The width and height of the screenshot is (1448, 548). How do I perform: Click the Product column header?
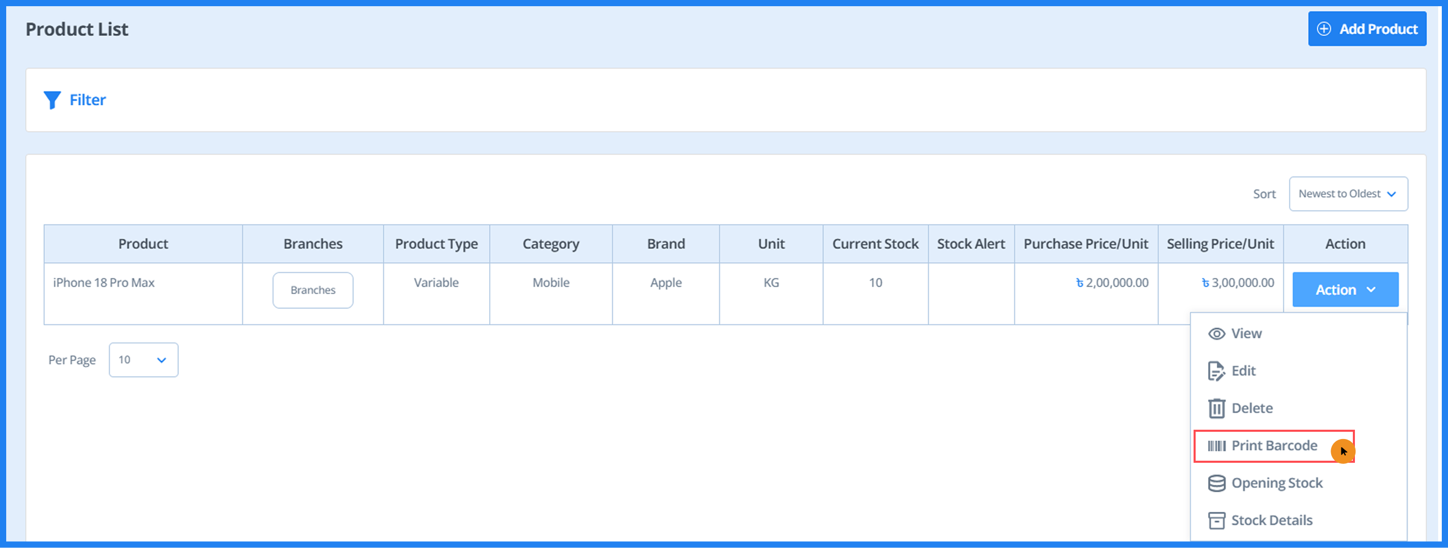(x=143, y=244)
